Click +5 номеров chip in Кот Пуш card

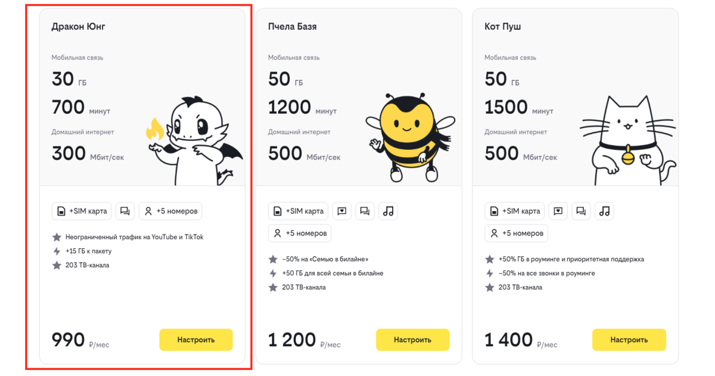pyautogui.click(x=516, y=233)
